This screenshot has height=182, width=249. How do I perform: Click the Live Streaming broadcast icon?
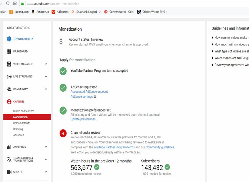(9, 77)
